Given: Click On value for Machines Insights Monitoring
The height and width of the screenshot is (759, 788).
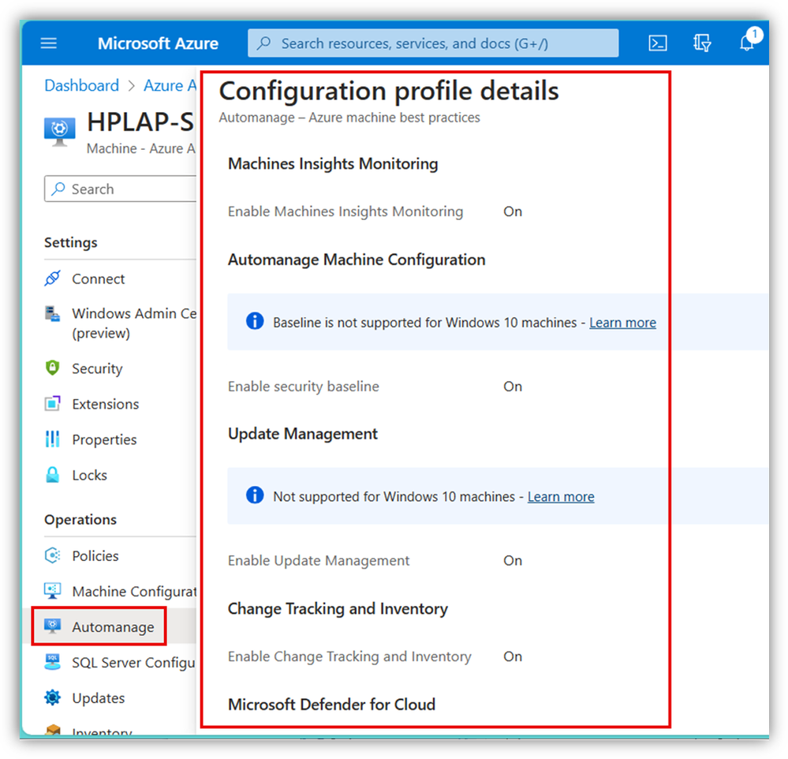Looking at the screenshot, I should 513,211.
